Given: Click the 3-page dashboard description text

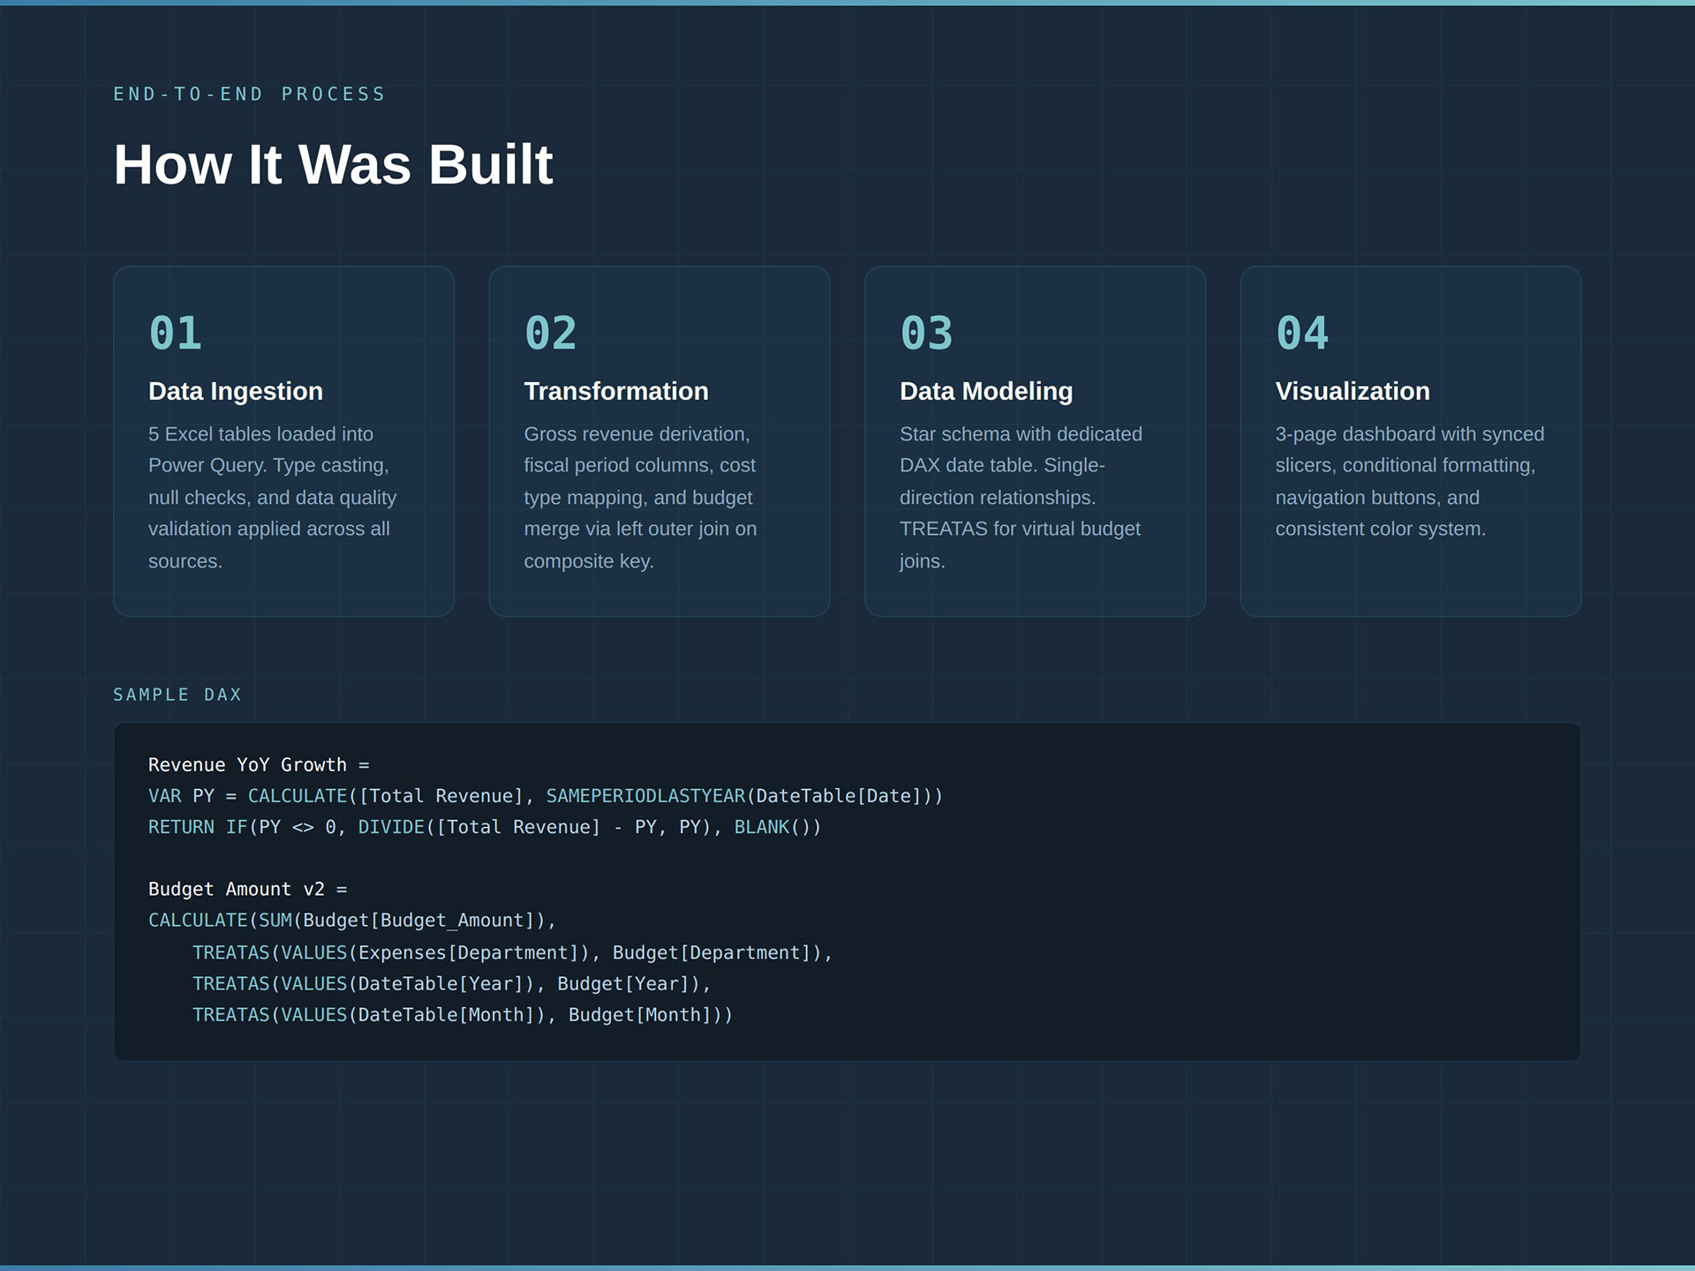Looking at the screenshot, I should (x=1409, y=481).
